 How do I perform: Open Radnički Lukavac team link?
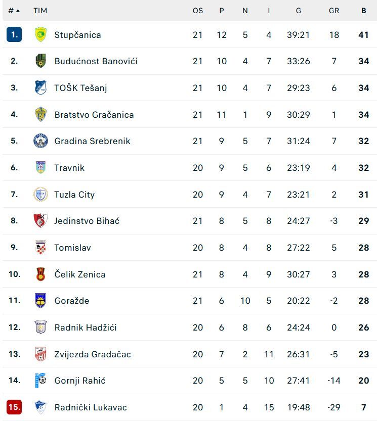point(91,407)
